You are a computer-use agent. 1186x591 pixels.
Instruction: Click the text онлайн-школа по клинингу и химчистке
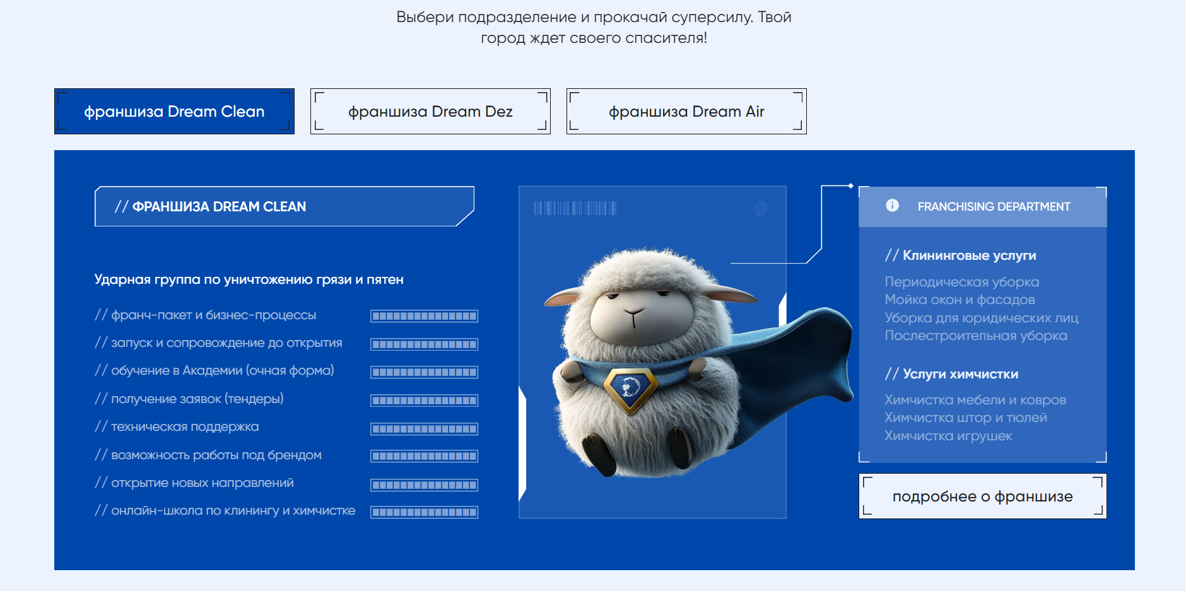tap(225, 510)
